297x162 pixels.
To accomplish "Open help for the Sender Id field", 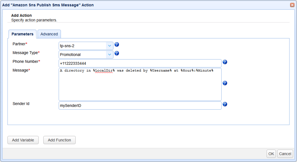I will [225, 104].
